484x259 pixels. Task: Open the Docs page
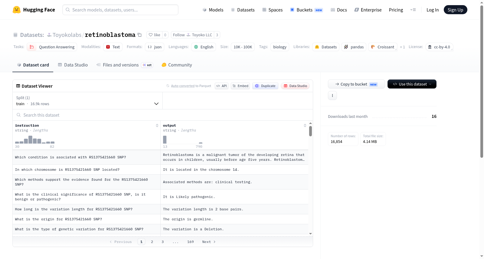click(x=339, y=10)
